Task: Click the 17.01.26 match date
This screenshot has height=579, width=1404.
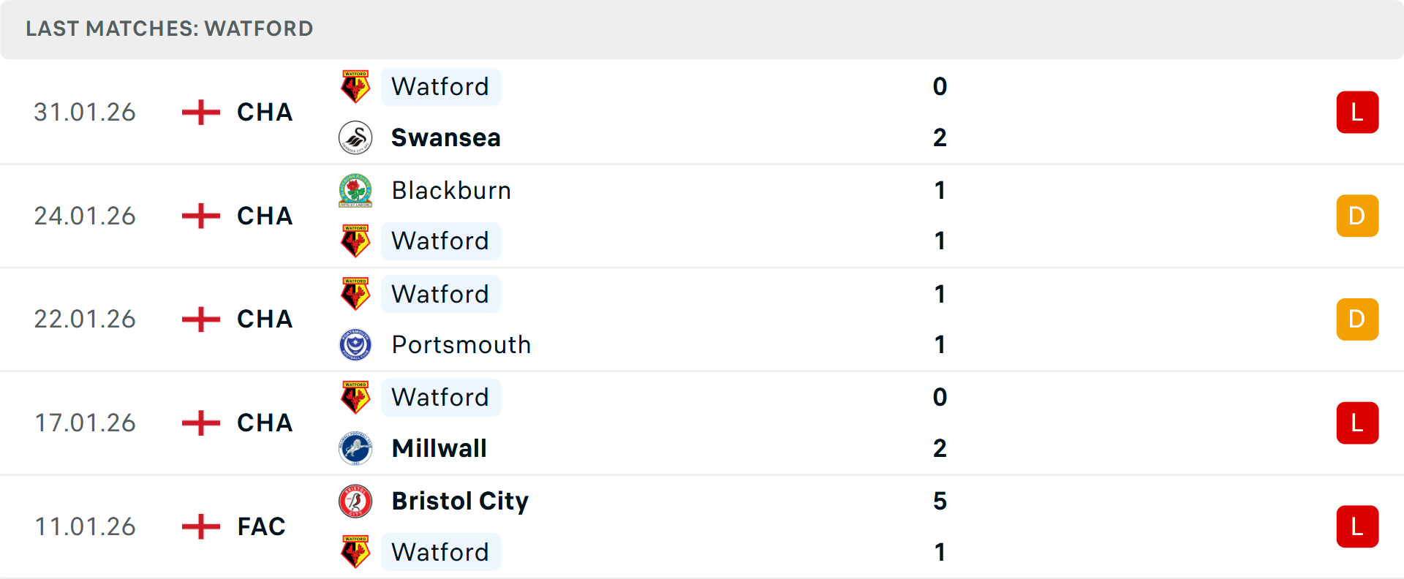Action: tap(85, 423)
